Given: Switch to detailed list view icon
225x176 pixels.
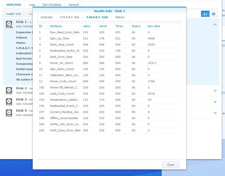Looking at the screenshot, I should tap(205, 14).
